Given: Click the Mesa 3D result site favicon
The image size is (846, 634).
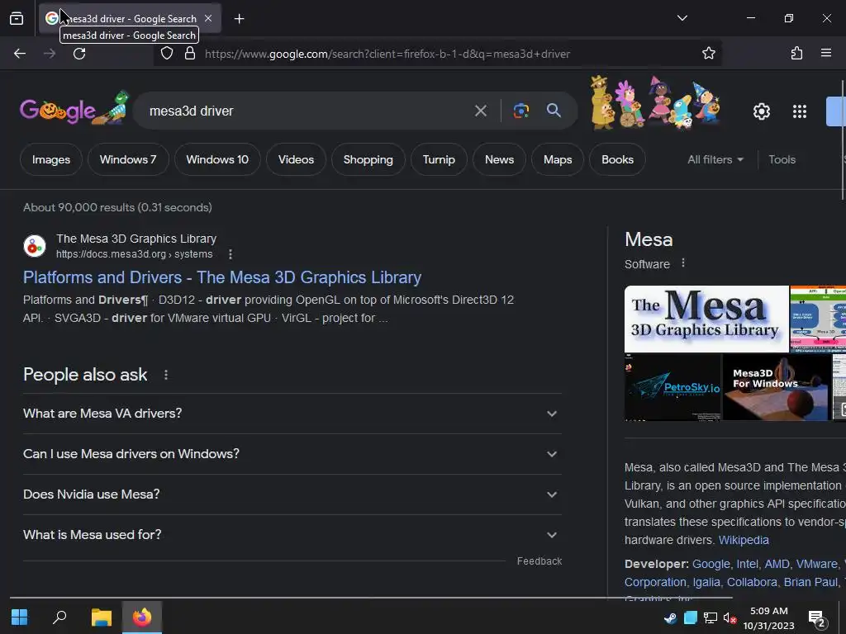Looking at the screenshot, I should pos(35,246).
